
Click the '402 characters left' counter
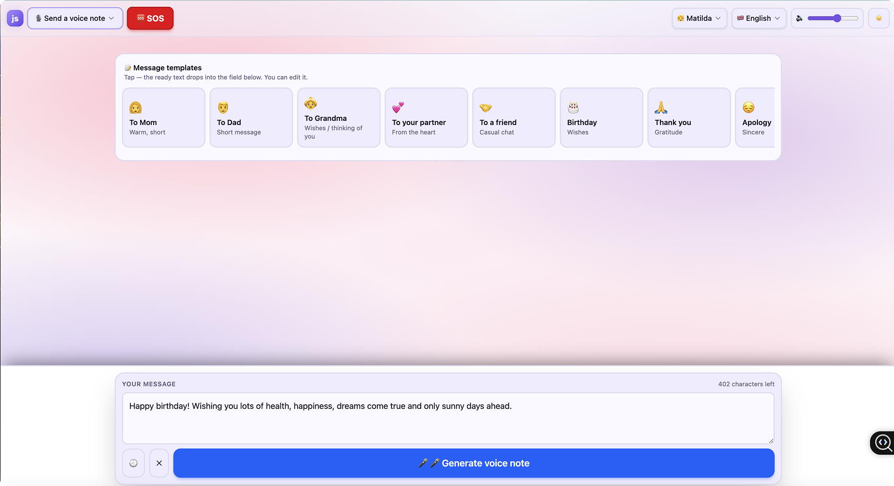click(746, 384)
